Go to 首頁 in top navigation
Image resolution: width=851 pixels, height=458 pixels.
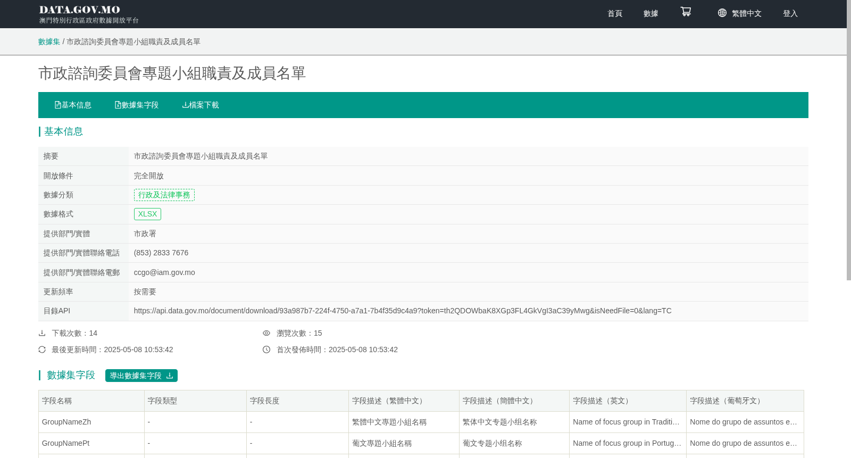click(615, 13)
